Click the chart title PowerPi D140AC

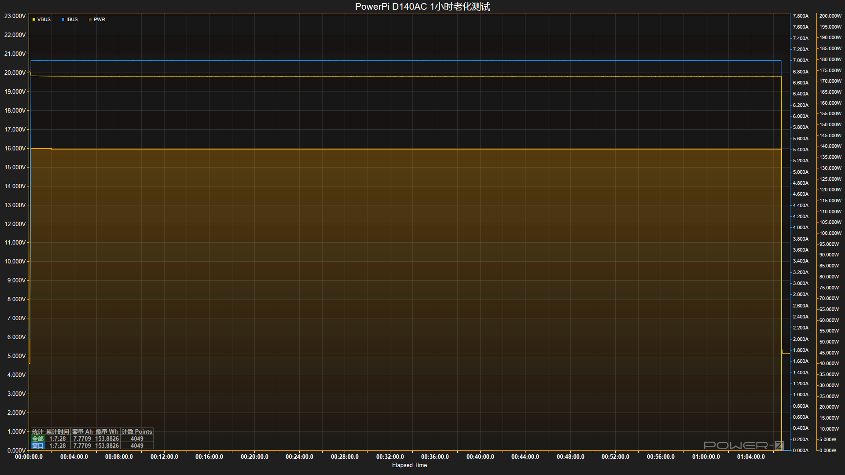click(x=422, y=7)
